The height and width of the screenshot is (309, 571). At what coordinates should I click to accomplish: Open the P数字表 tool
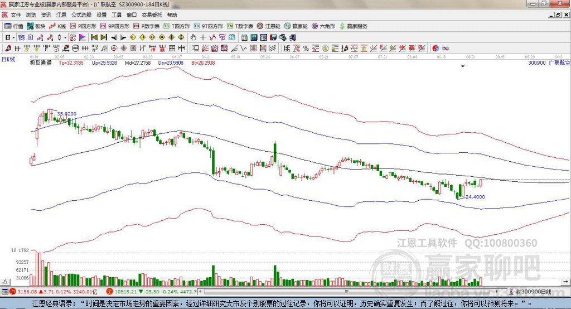tap(147, 26)
